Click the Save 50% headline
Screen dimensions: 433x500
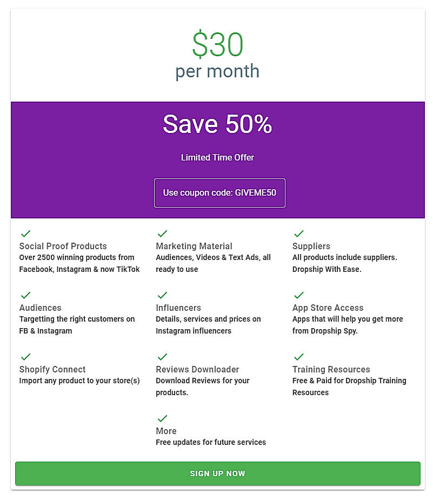point(217,124)
